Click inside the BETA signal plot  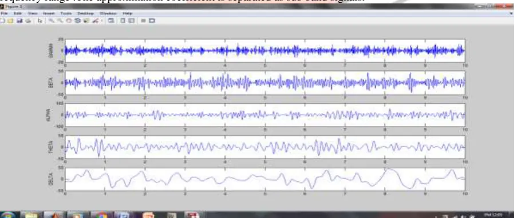tap(265, 83)
